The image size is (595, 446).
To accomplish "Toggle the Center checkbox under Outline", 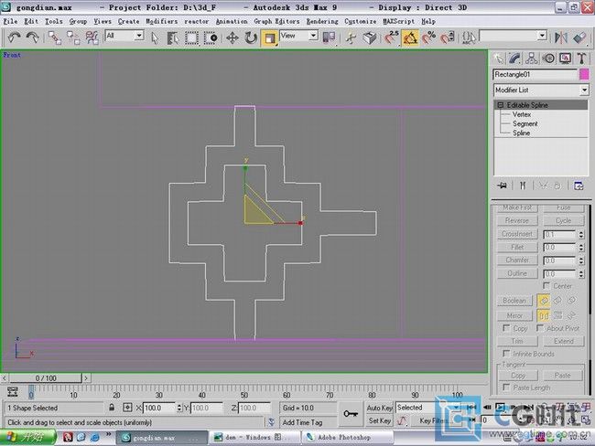I will [x=546, y=285].
